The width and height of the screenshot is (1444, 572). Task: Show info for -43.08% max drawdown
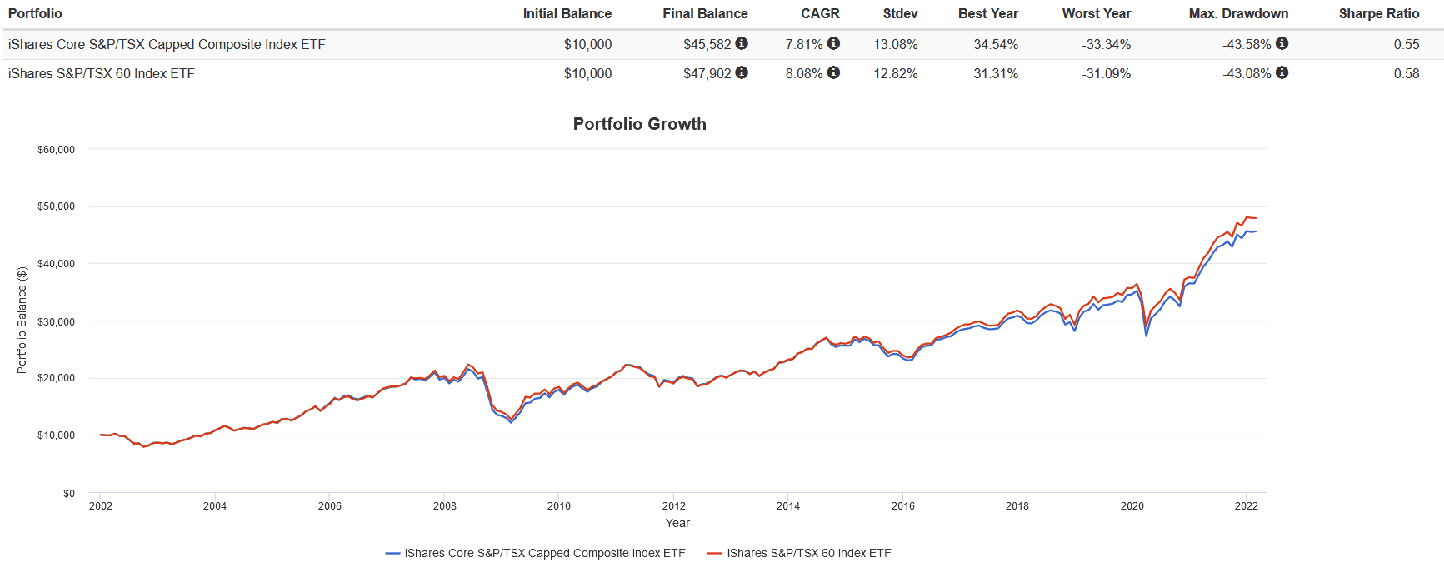(x=1282, y=72)
